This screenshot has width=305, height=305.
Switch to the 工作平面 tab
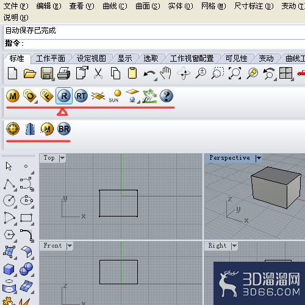point(51,59)
